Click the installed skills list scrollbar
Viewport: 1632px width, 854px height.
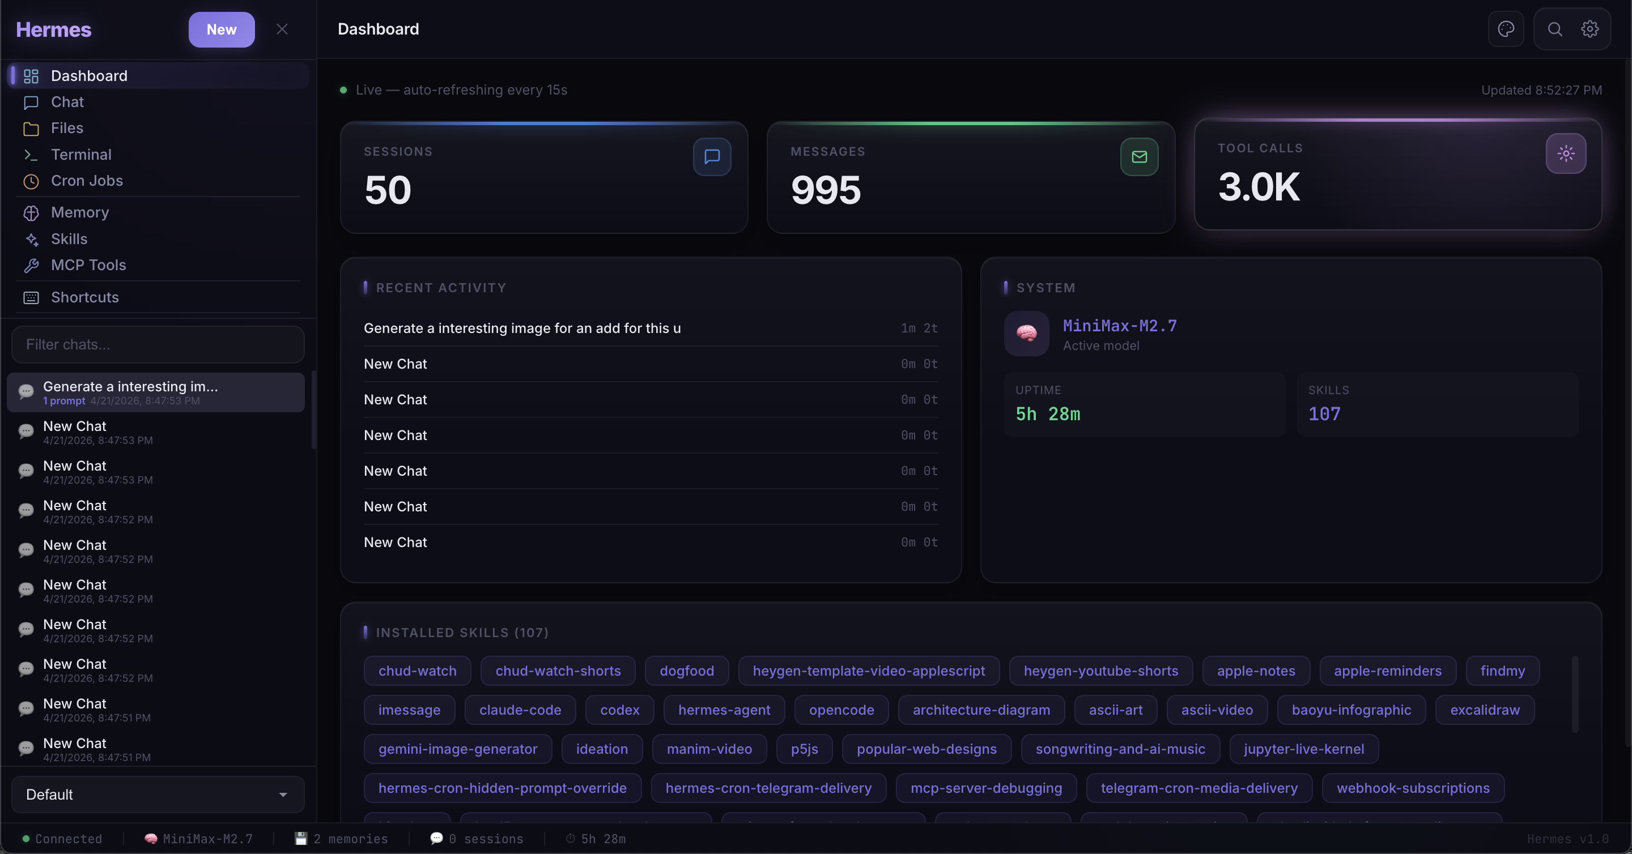[1574, 694]
